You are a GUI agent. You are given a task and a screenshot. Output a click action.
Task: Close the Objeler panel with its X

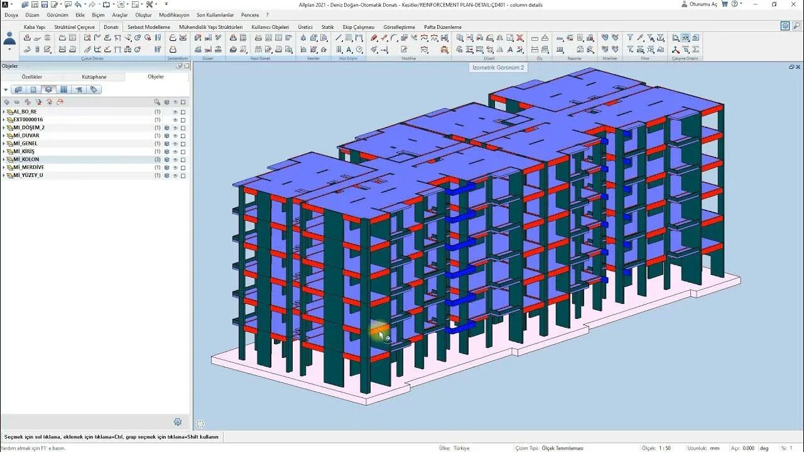click(x=185, y=66)
